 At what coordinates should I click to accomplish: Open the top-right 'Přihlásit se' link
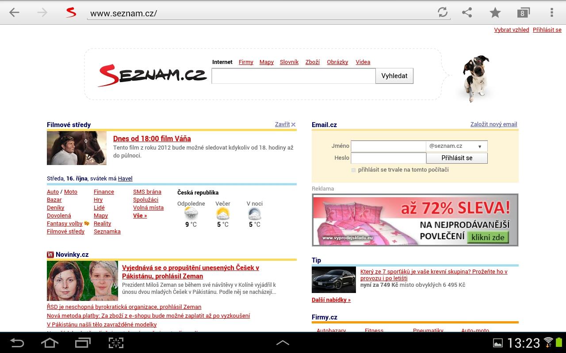point(547,30)
